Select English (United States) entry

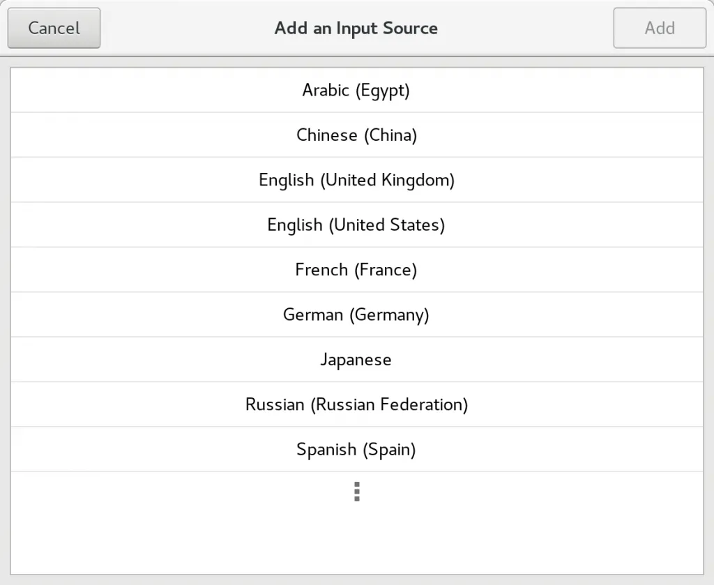click(x=356, y=225)
